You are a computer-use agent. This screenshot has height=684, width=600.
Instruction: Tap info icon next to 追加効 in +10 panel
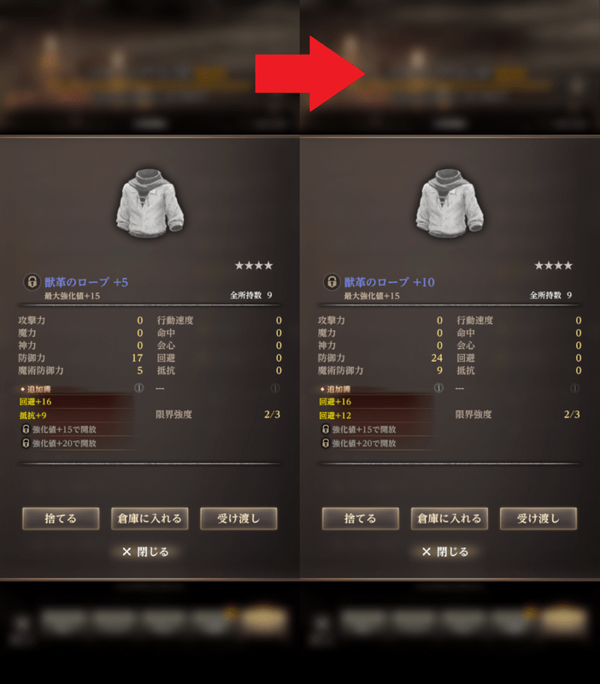[438, 388]
